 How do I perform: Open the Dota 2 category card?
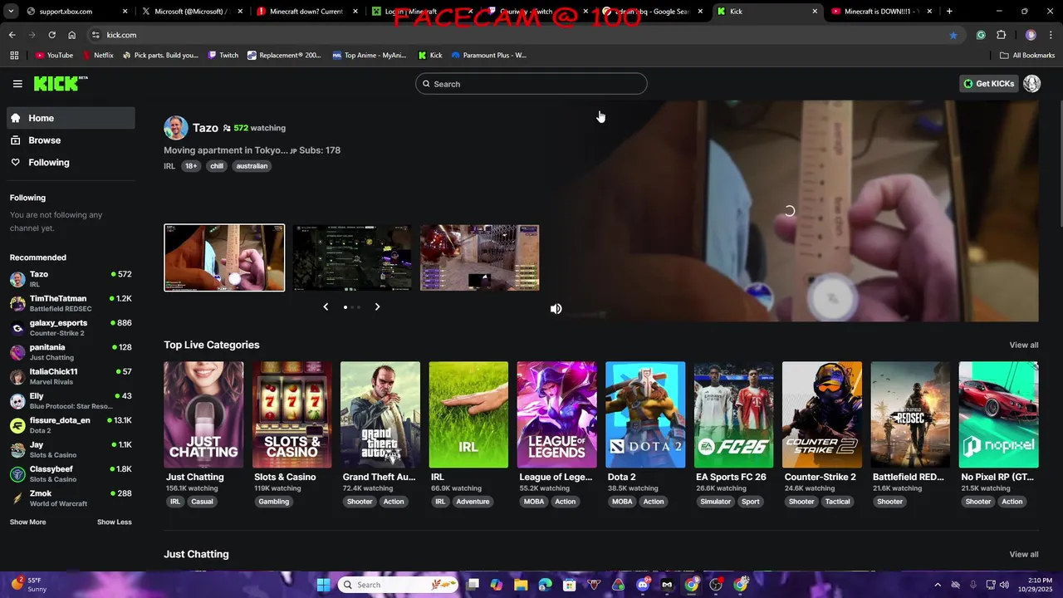coord(645,414)
